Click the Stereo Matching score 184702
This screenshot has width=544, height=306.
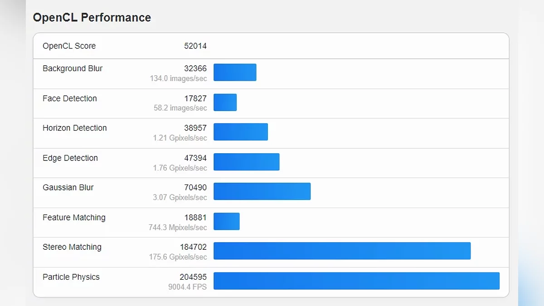(x=193, y=247)
